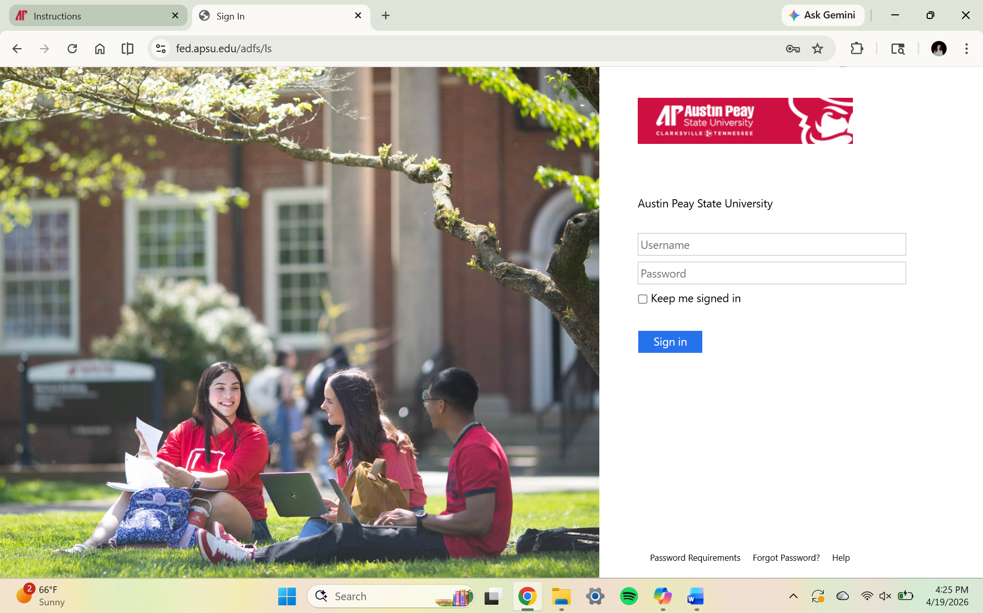Click the Username input field

(x=771, y=244)
